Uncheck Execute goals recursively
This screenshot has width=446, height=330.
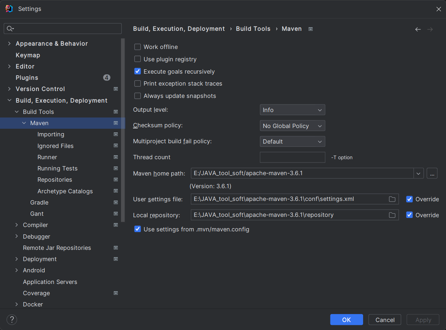137,71
